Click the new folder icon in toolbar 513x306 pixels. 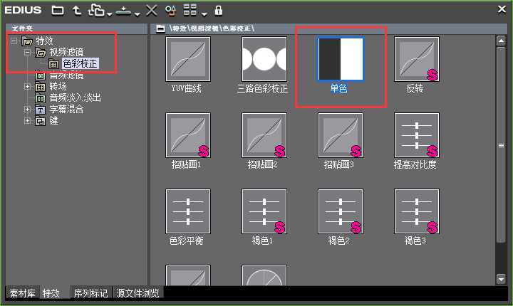pos(58,11)
